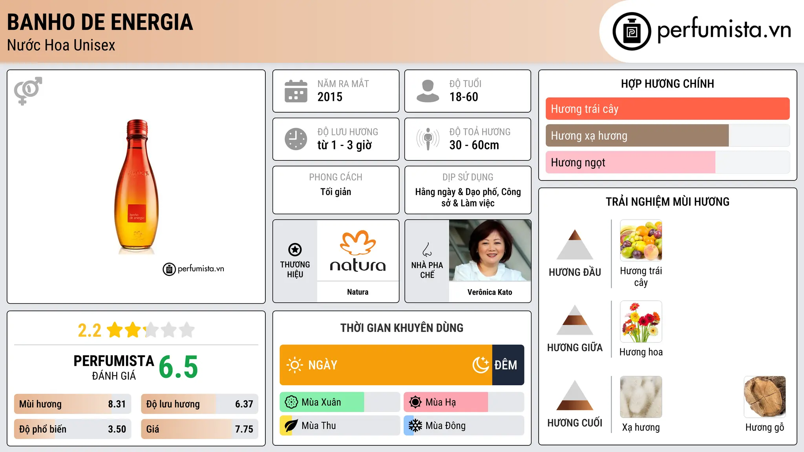Click the longevity value từ 1 - 3 giờ
The width and height of the screenshot is (804, 452).
tap(345, 145)
